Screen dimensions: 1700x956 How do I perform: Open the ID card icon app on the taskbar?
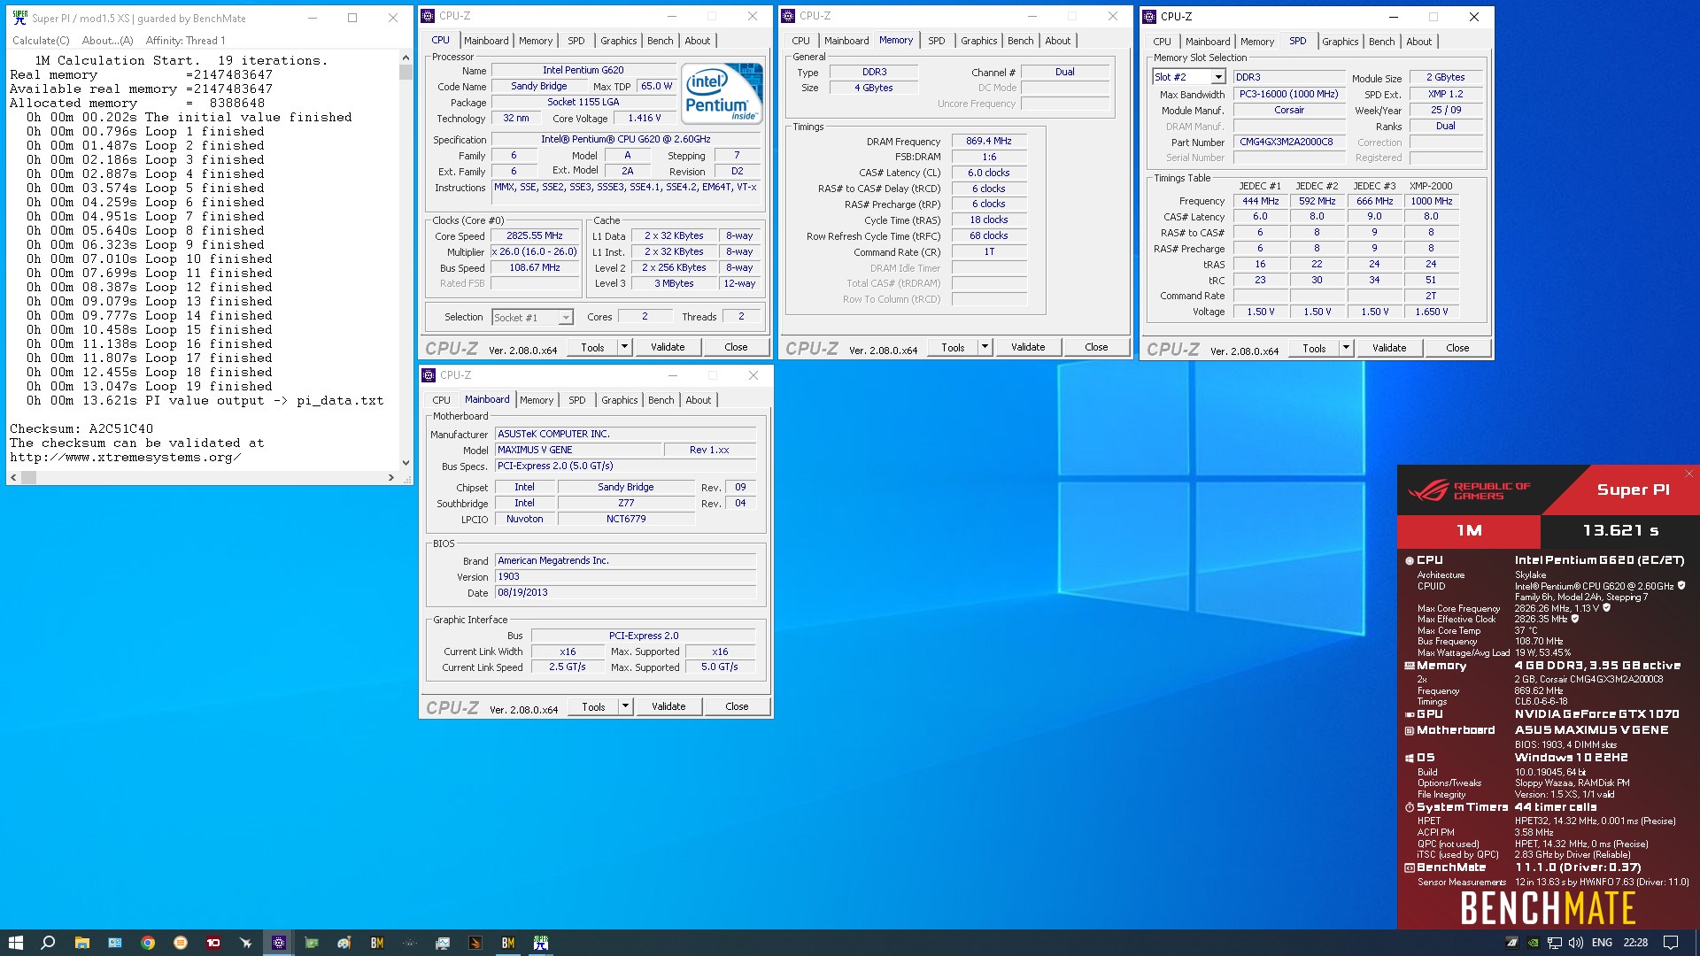[115, 943]
